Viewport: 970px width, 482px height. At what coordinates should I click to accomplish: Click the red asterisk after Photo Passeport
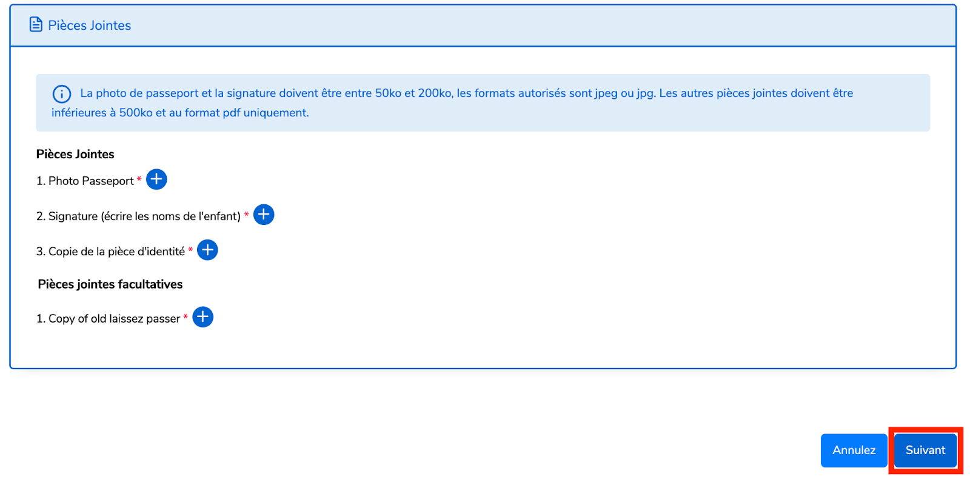(139, 179)
